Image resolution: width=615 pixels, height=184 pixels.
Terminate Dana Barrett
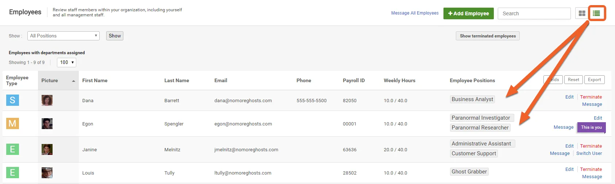pyautogui.click(x=591, y=97)
